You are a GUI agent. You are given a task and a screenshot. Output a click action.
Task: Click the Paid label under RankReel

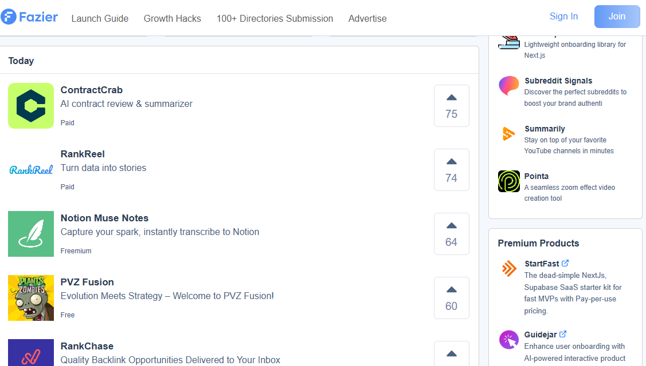pyautogui.click(x=68, y=187)
